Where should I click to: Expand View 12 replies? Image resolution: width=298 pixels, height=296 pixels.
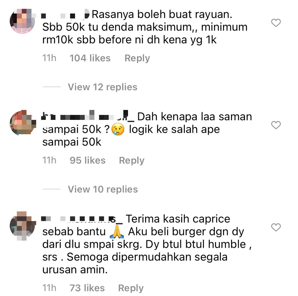click(x=103, y=87)
